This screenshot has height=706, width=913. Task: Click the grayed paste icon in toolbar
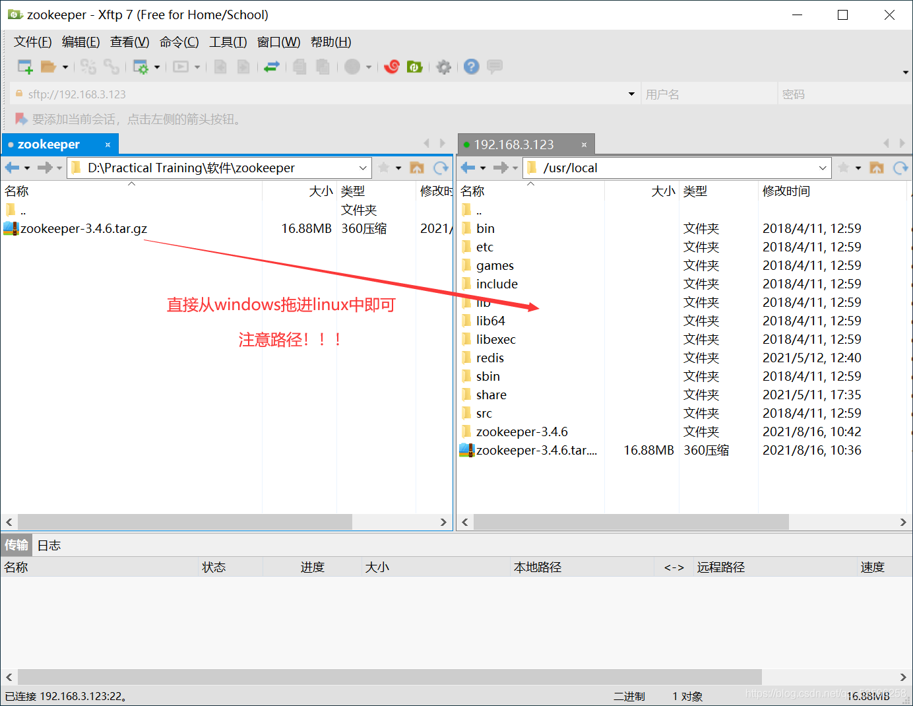[x=323, y=67]
